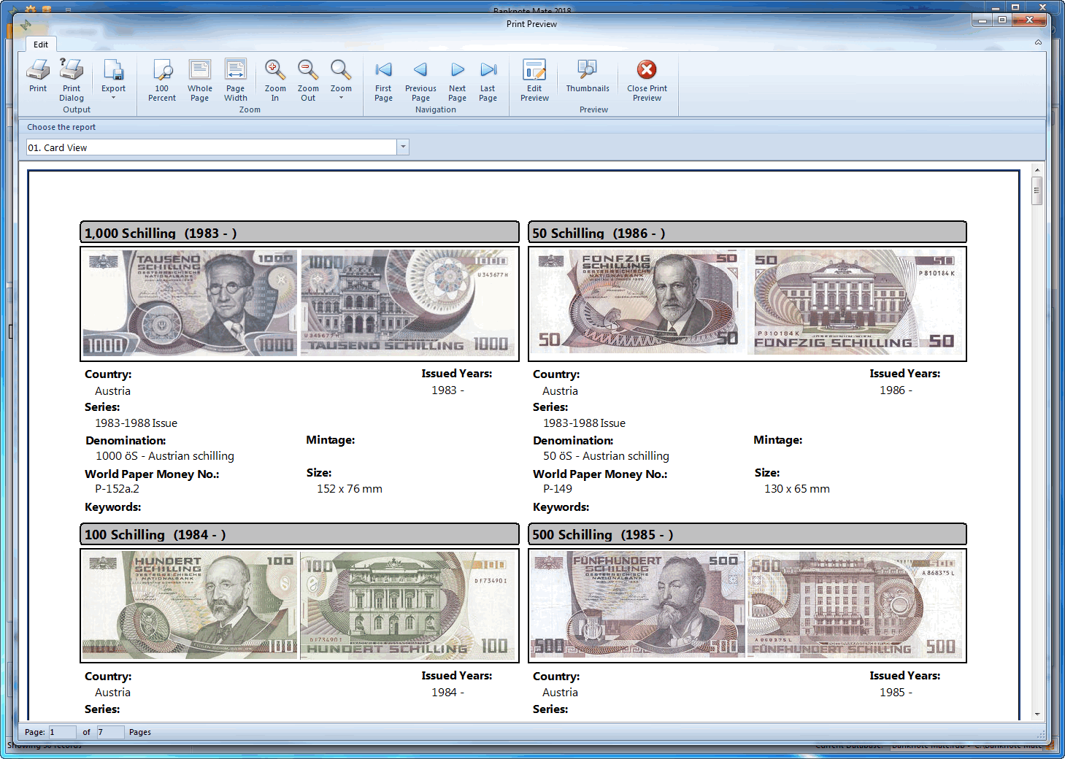Select the Edit ribbon tab
The image size is (1065, 759).
[41, 45]
